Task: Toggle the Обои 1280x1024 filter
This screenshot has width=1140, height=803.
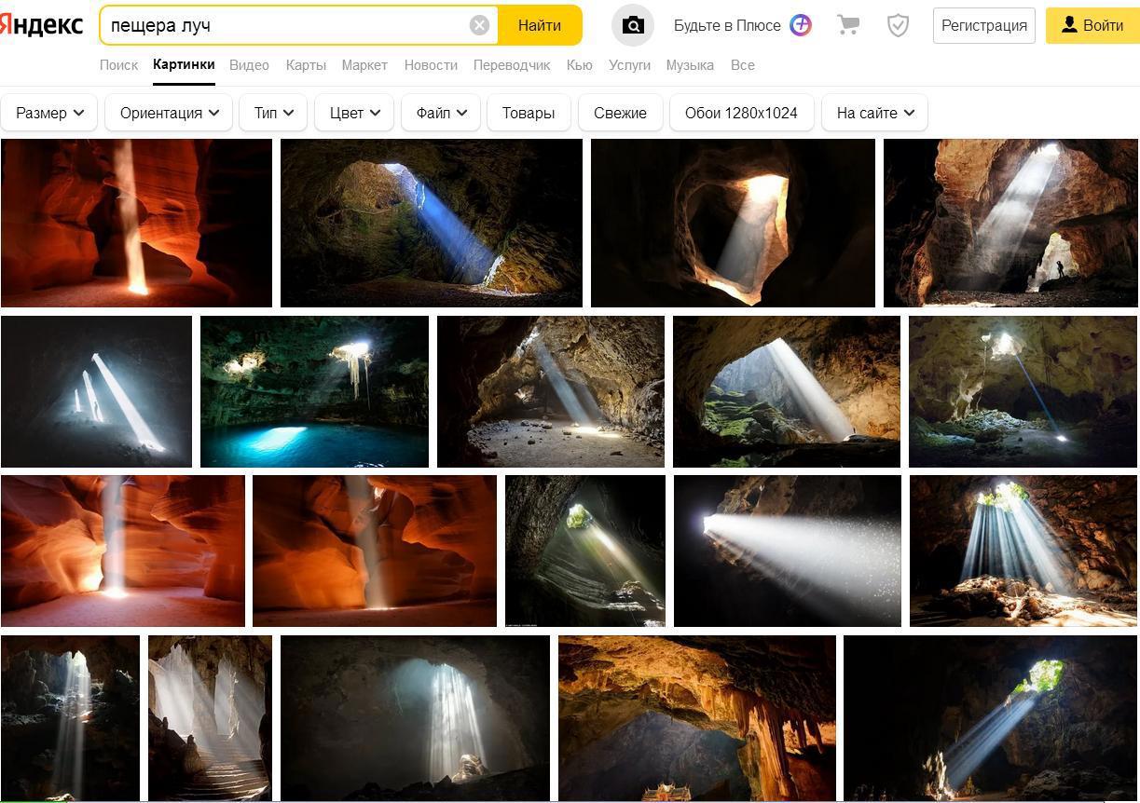Action: tap(741, 113)
